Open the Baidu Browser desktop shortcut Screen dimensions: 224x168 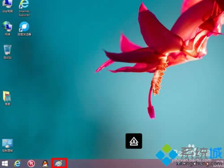pos(24,29)
